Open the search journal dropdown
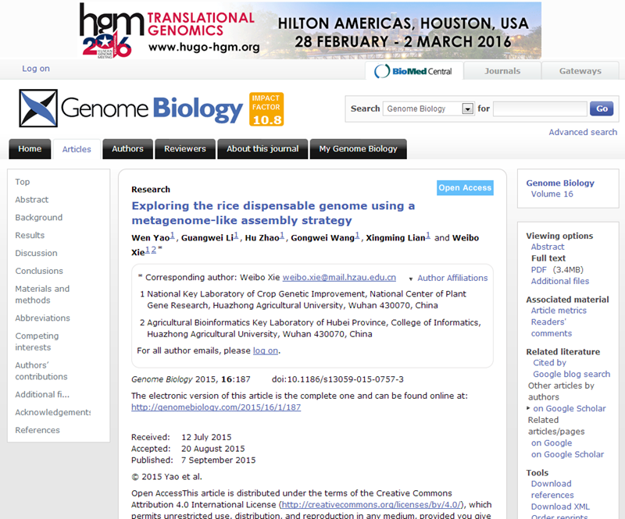Image resolution: width=625 pixels, height=519 pixels. 467,109
